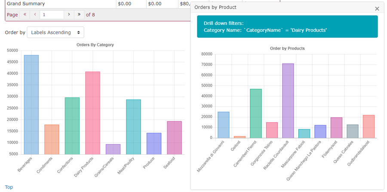Select the Camembert Pierrot bar

pos(256,113)
